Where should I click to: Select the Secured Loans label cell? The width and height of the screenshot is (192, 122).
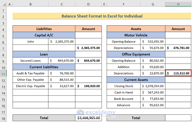[30, 61]
